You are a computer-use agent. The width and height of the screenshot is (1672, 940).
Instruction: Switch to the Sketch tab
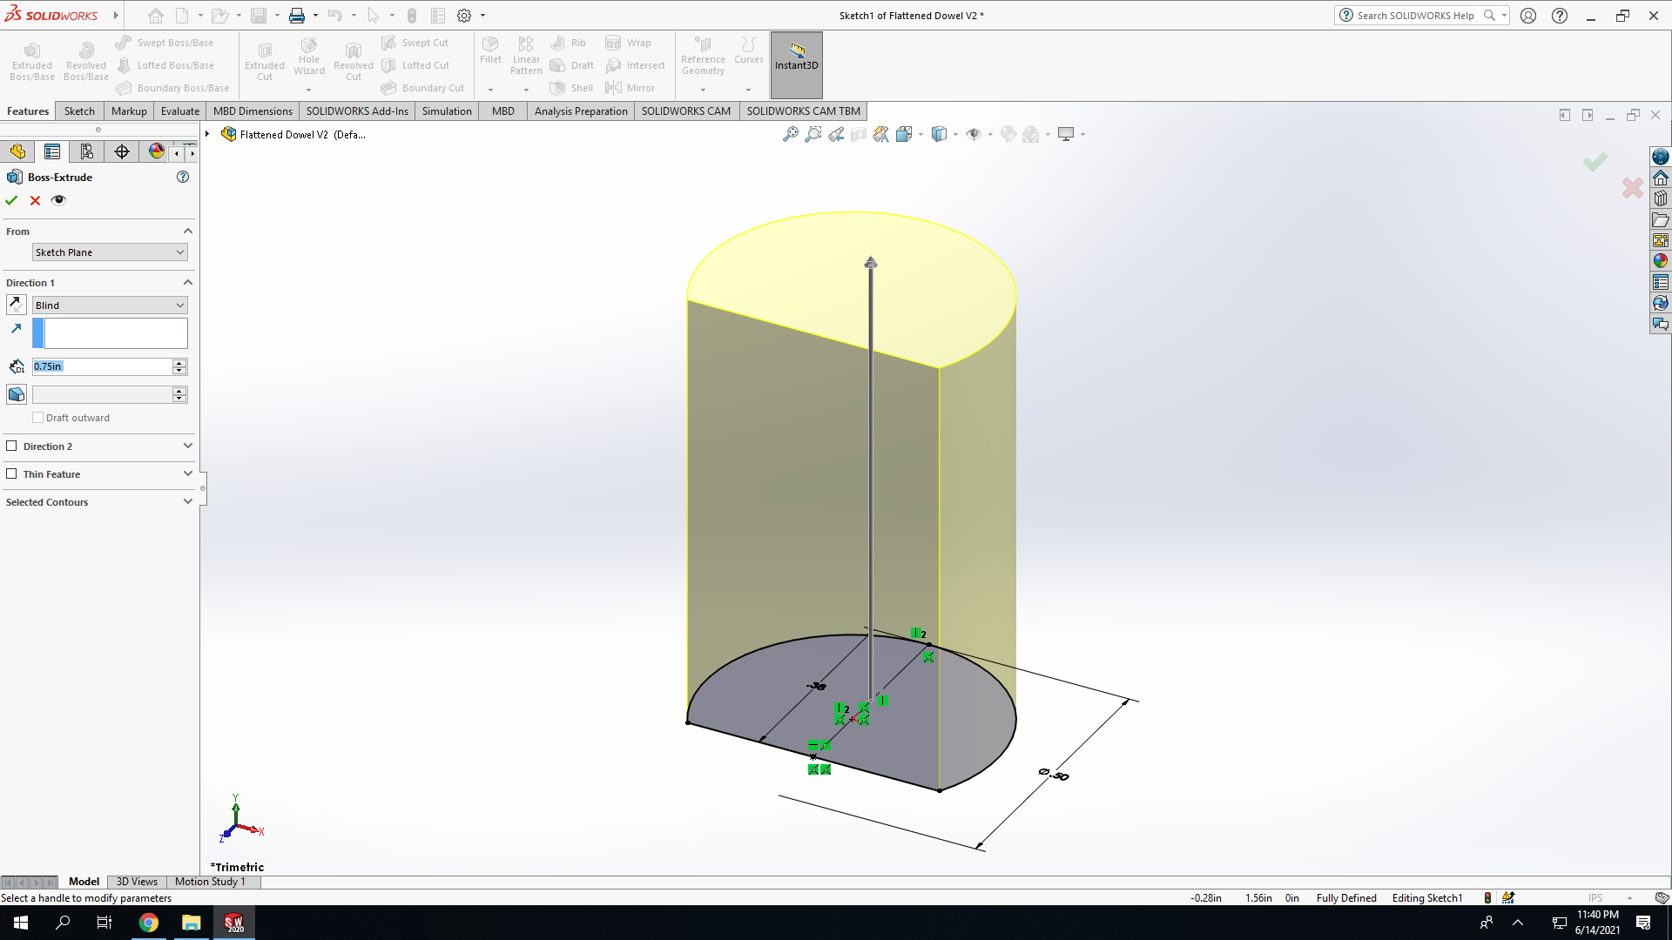pyautogui.click(x=79, y=111)
